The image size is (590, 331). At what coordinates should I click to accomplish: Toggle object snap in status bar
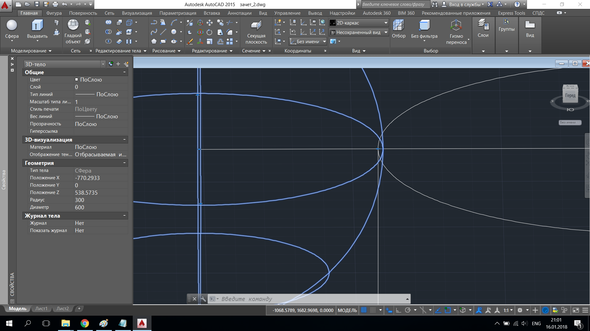448,310
